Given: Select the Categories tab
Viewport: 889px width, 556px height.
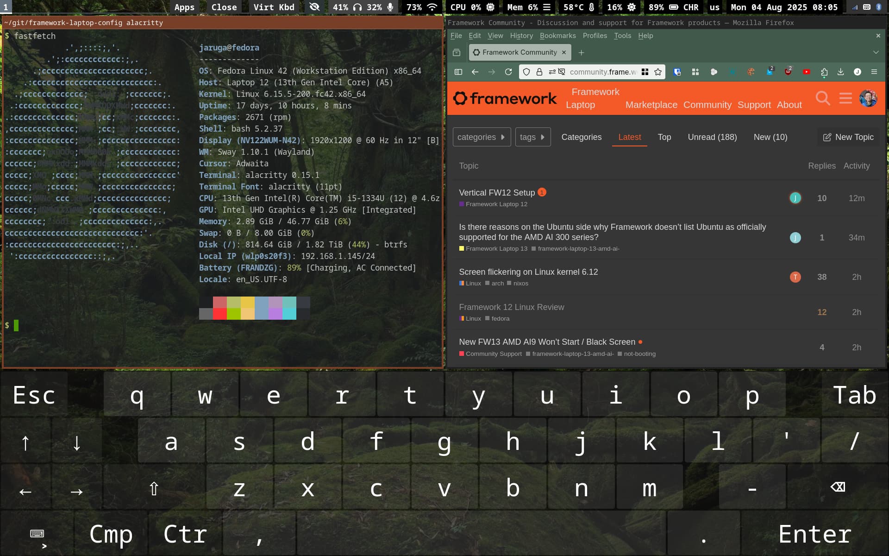Looking at the screenshot, I should 581,137.
